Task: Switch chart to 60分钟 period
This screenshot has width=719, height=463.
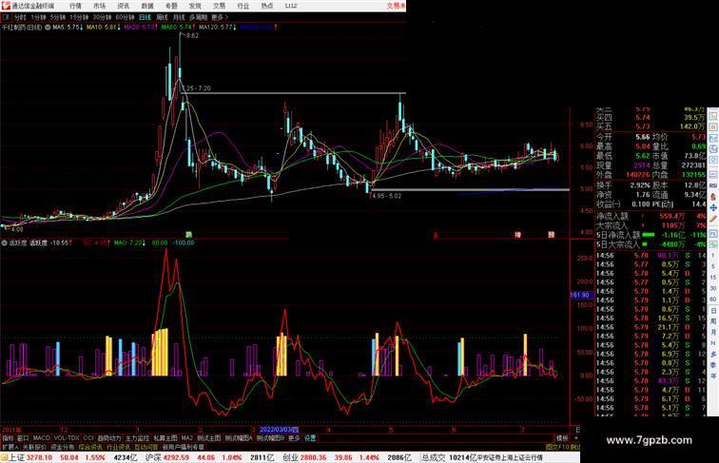Action: click(125, 17)
